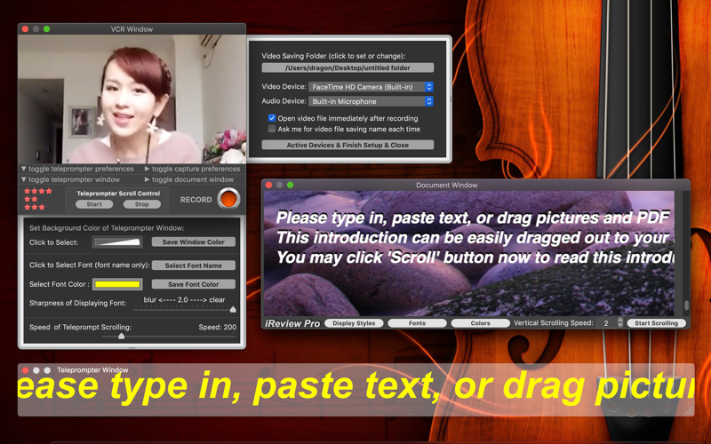Image resolution: width=711 pixels, height=444 pixels.
Task: Click the Start Scrolling button
Action: point(656,323)
